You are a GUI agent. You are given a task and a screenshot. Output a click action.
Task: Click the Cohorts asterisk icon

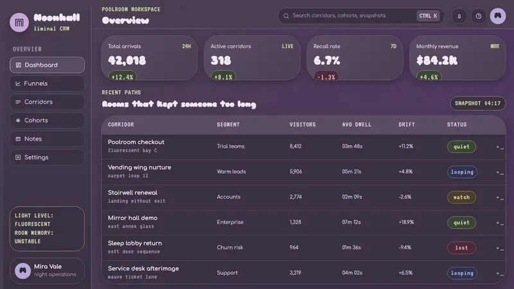pos(18,120)
